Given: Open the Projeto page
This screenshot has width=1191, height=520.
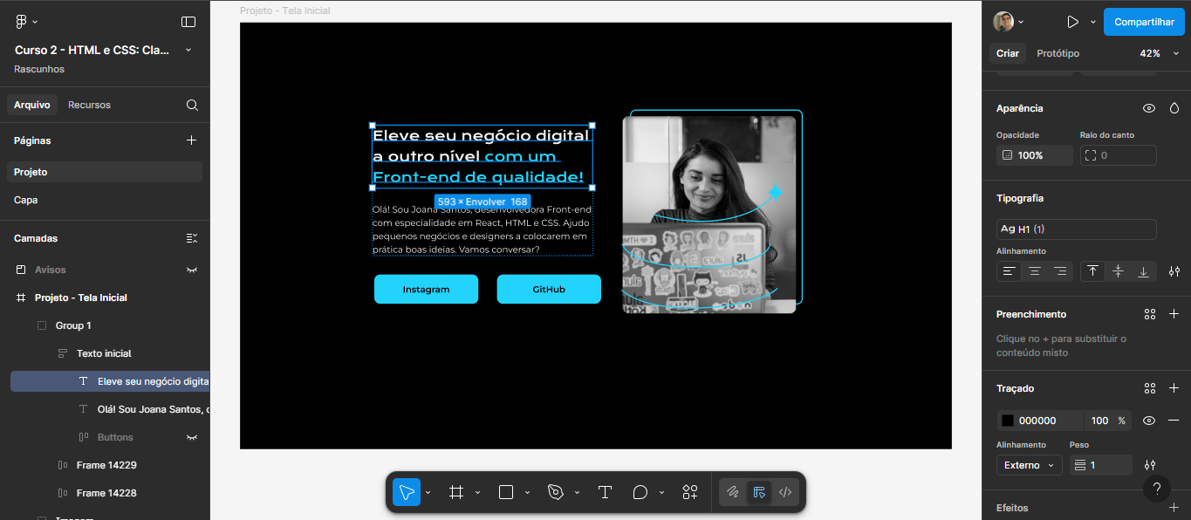Looking at the screenshot, I should tap(105, 172).
